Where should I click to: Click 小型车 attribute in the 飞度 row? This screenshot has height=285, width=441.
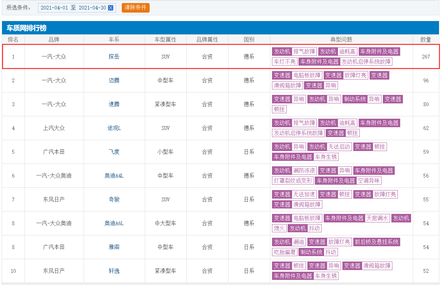point(166,152)
